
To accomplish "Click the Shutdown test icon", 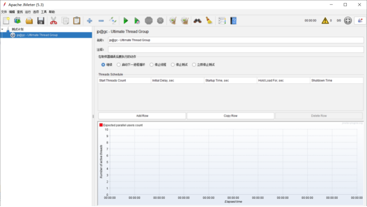I will coord(160,21).
